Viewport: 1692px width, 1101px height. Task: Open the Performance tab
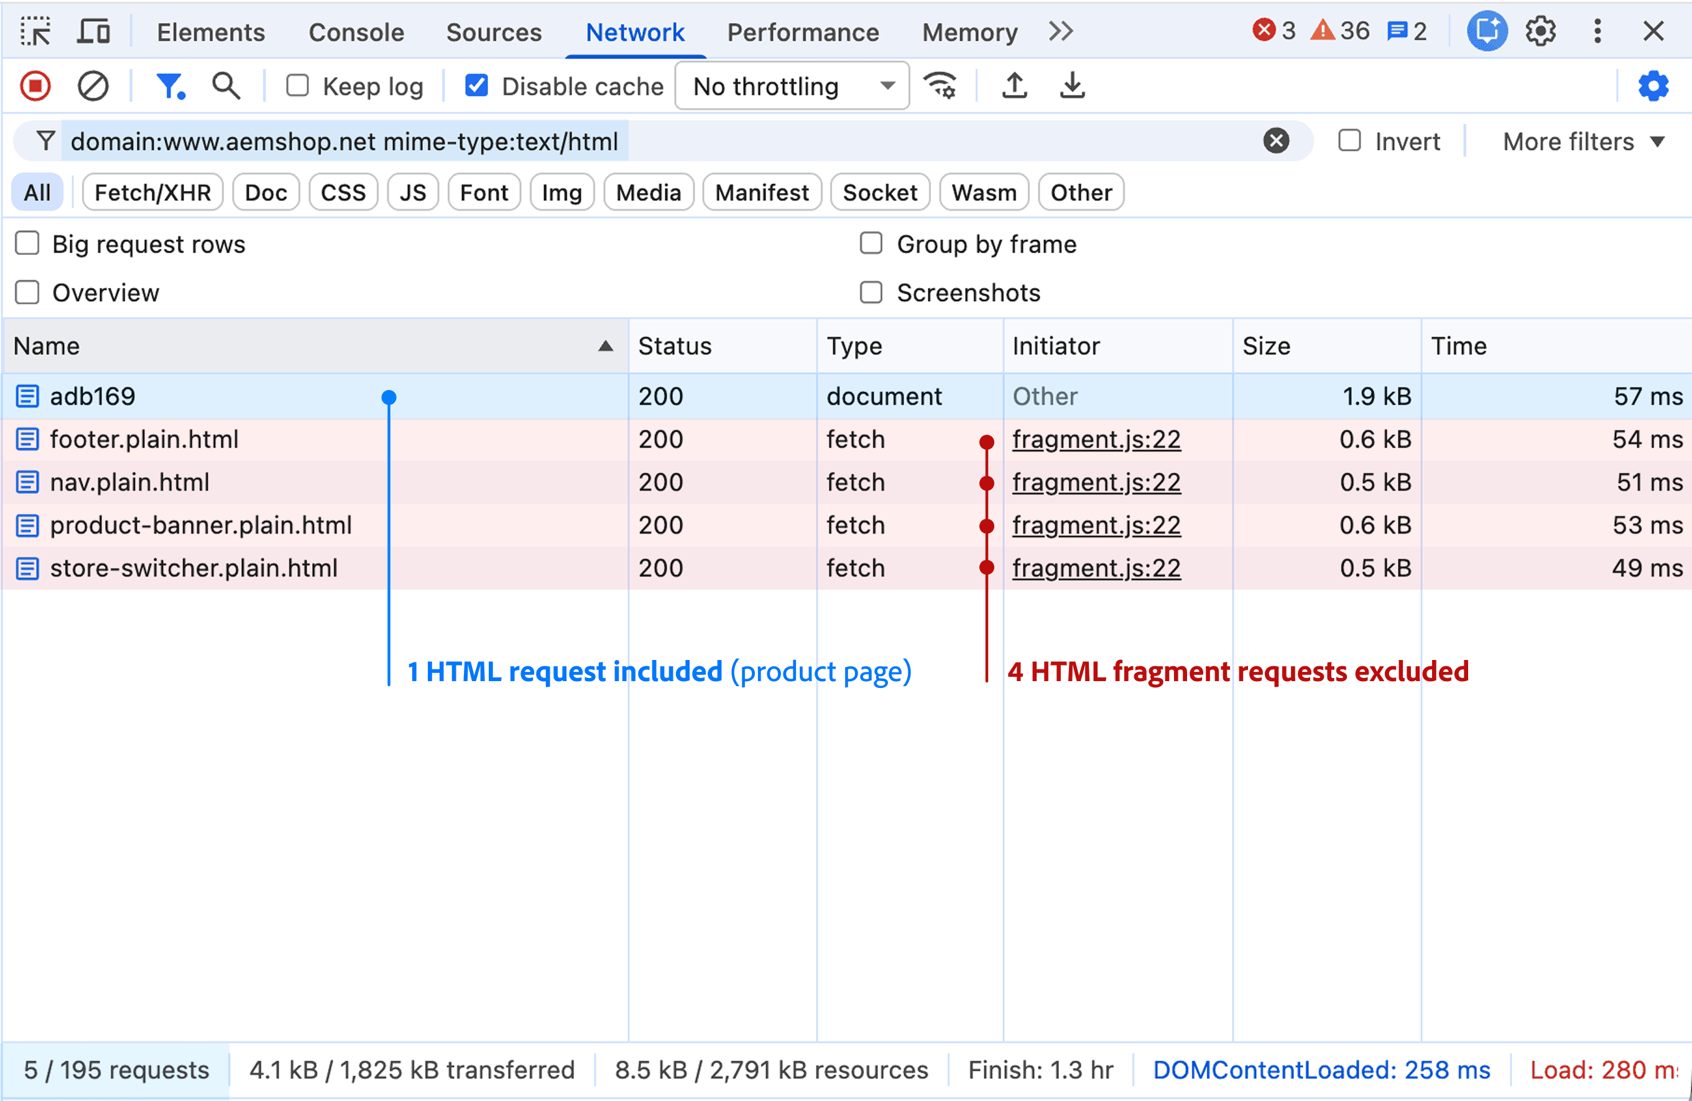click(x=803, y=32)
